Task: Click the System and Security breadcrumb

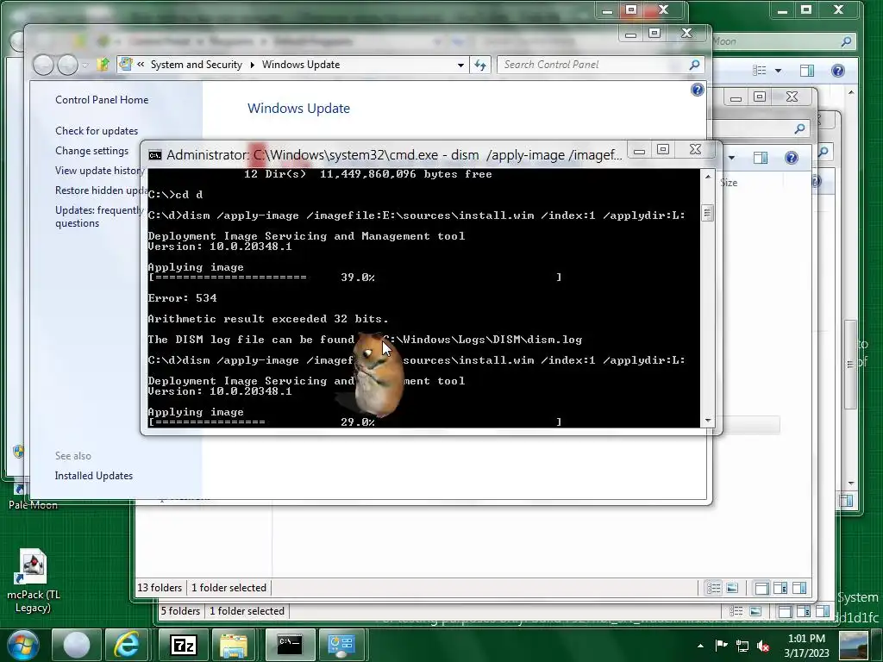Action: [196, 65]
